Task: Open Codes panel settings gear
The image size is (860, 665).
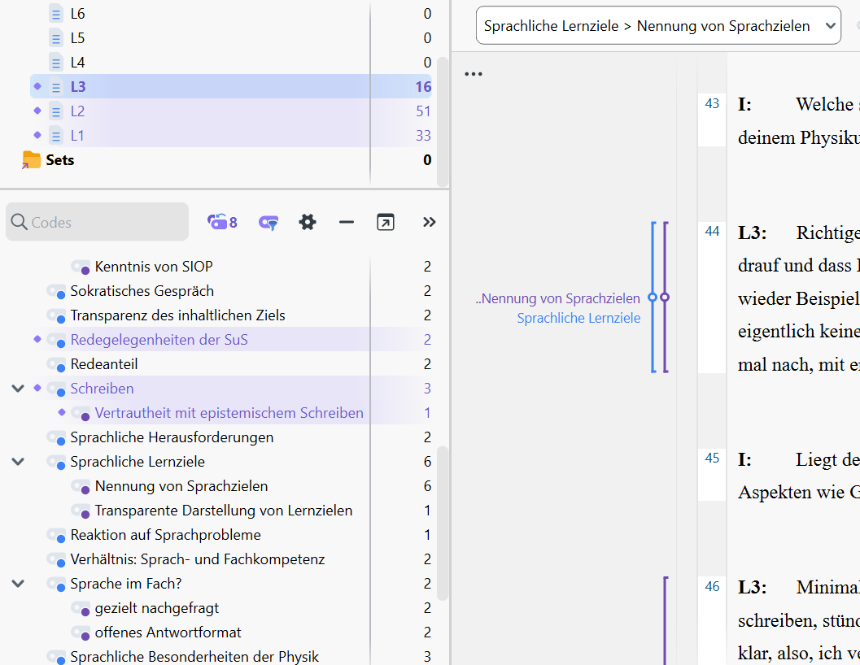Action: point(308,222)
